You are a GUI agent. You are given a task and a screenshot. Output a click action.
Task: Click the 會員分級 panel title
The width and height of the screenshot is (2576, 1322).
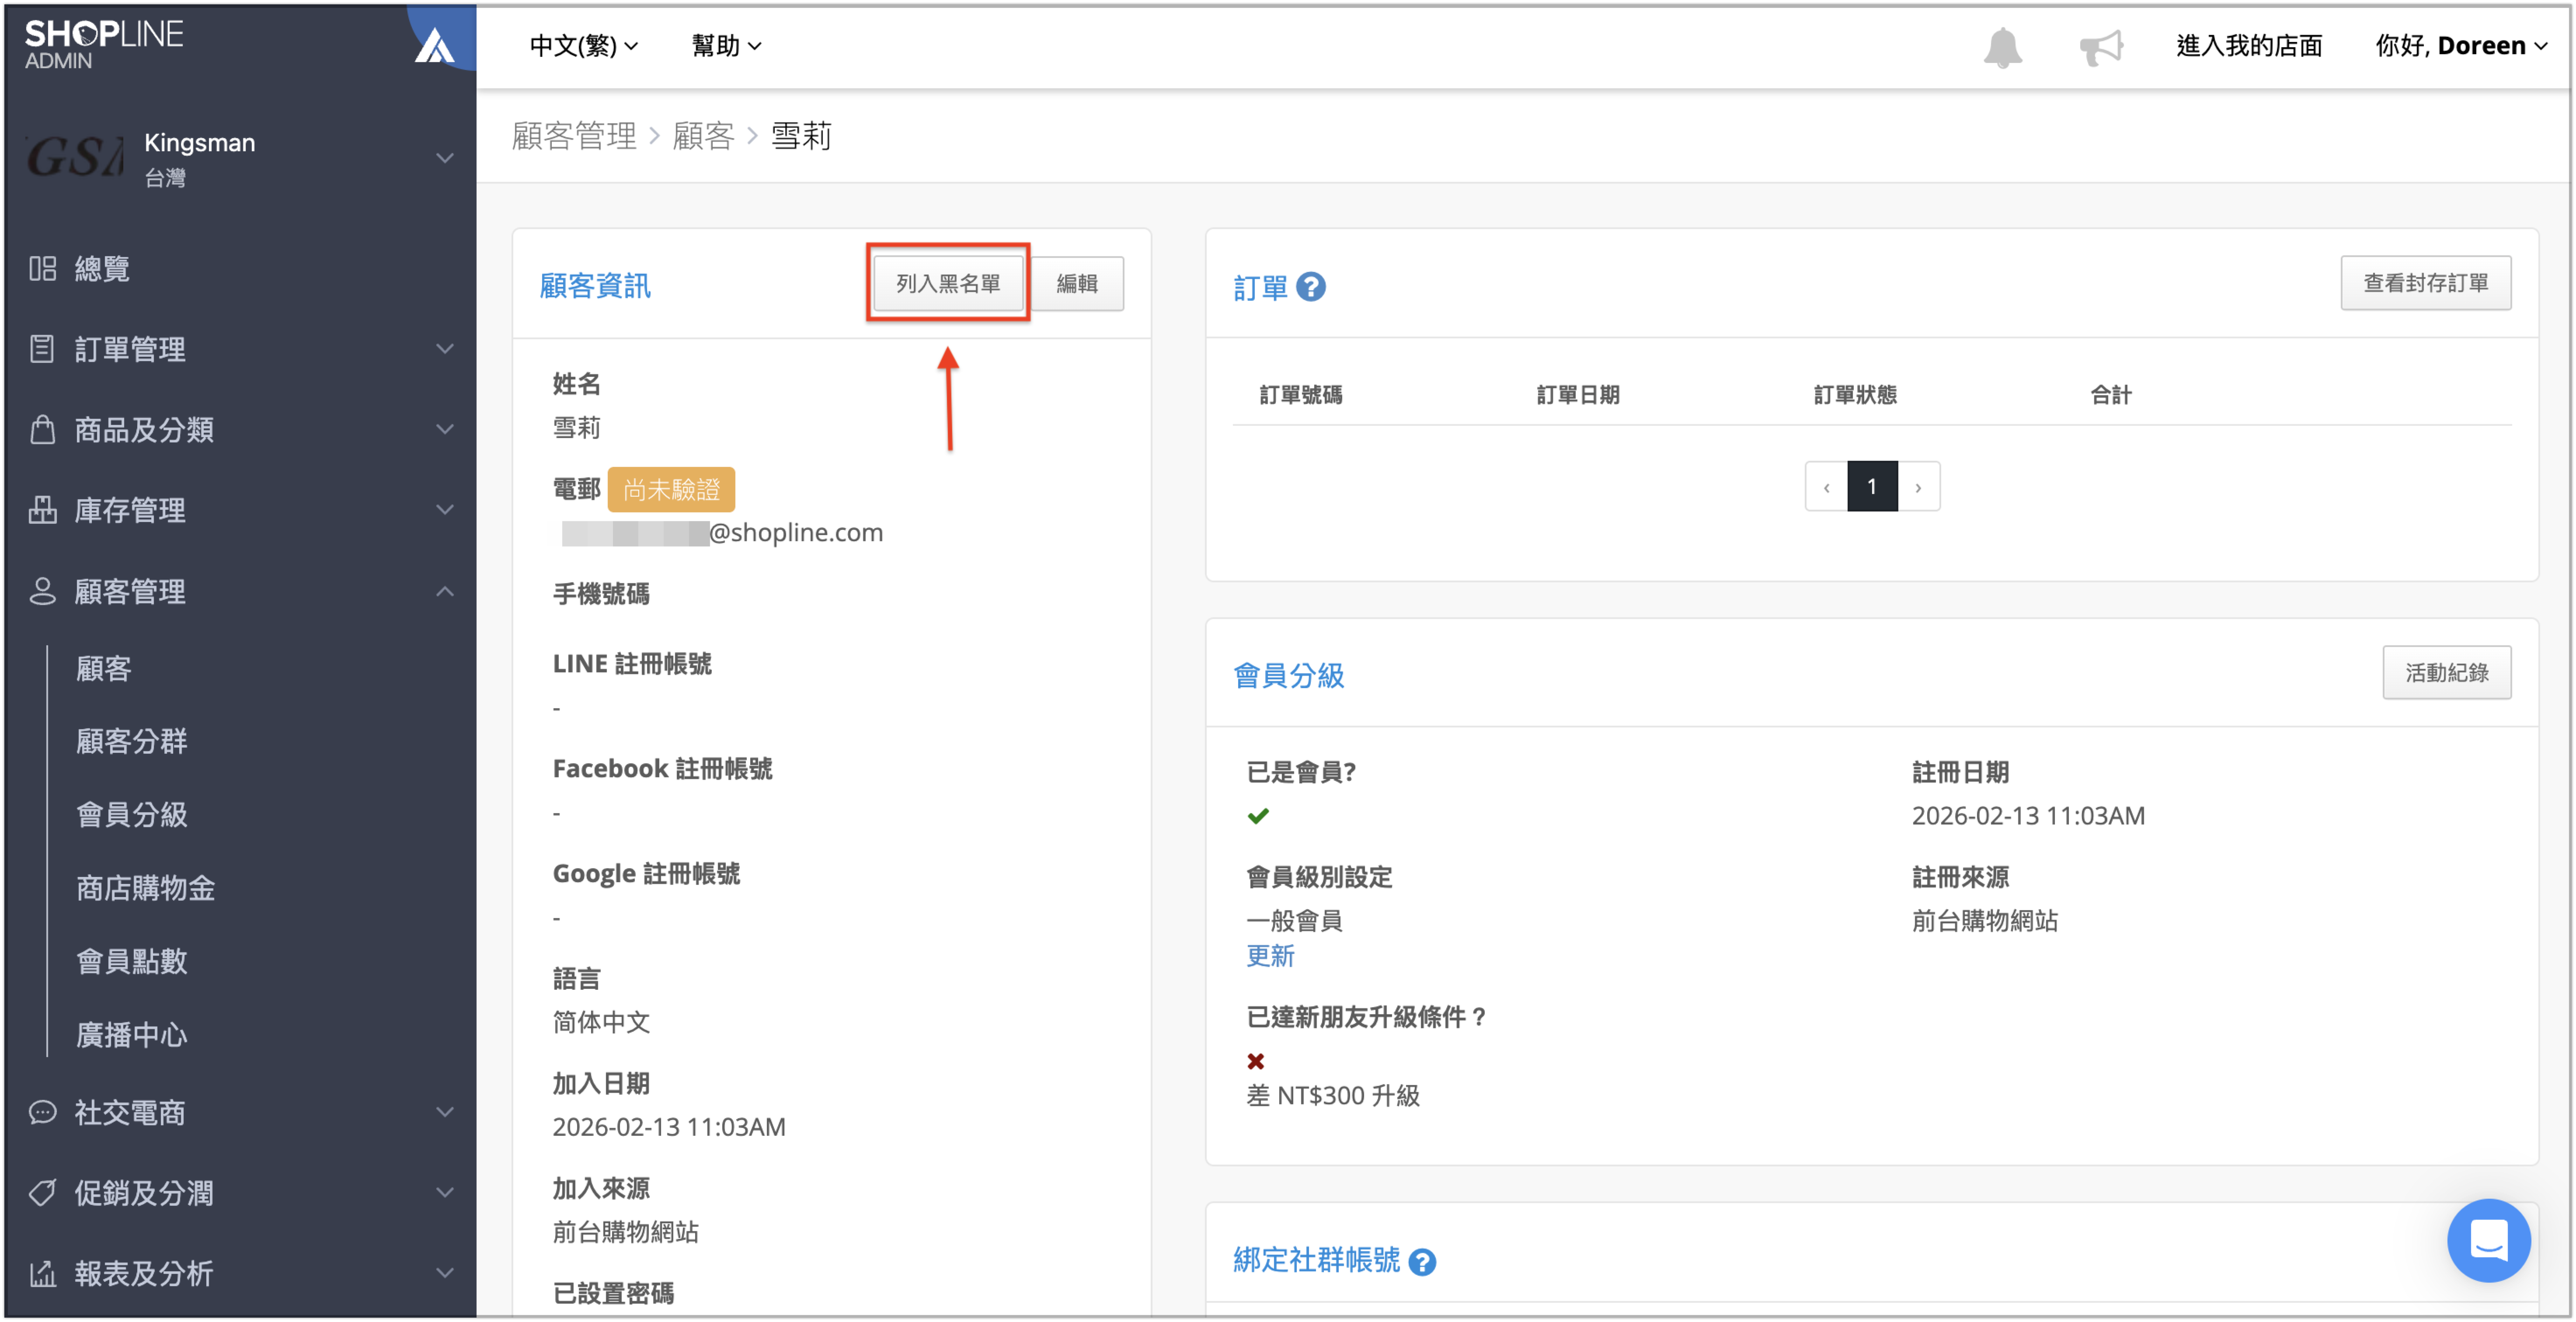[x=1288, y=675]
